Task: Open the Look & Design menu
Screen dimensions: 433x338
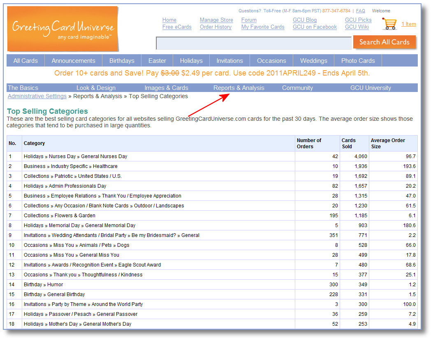Action: tap(96, 87)
